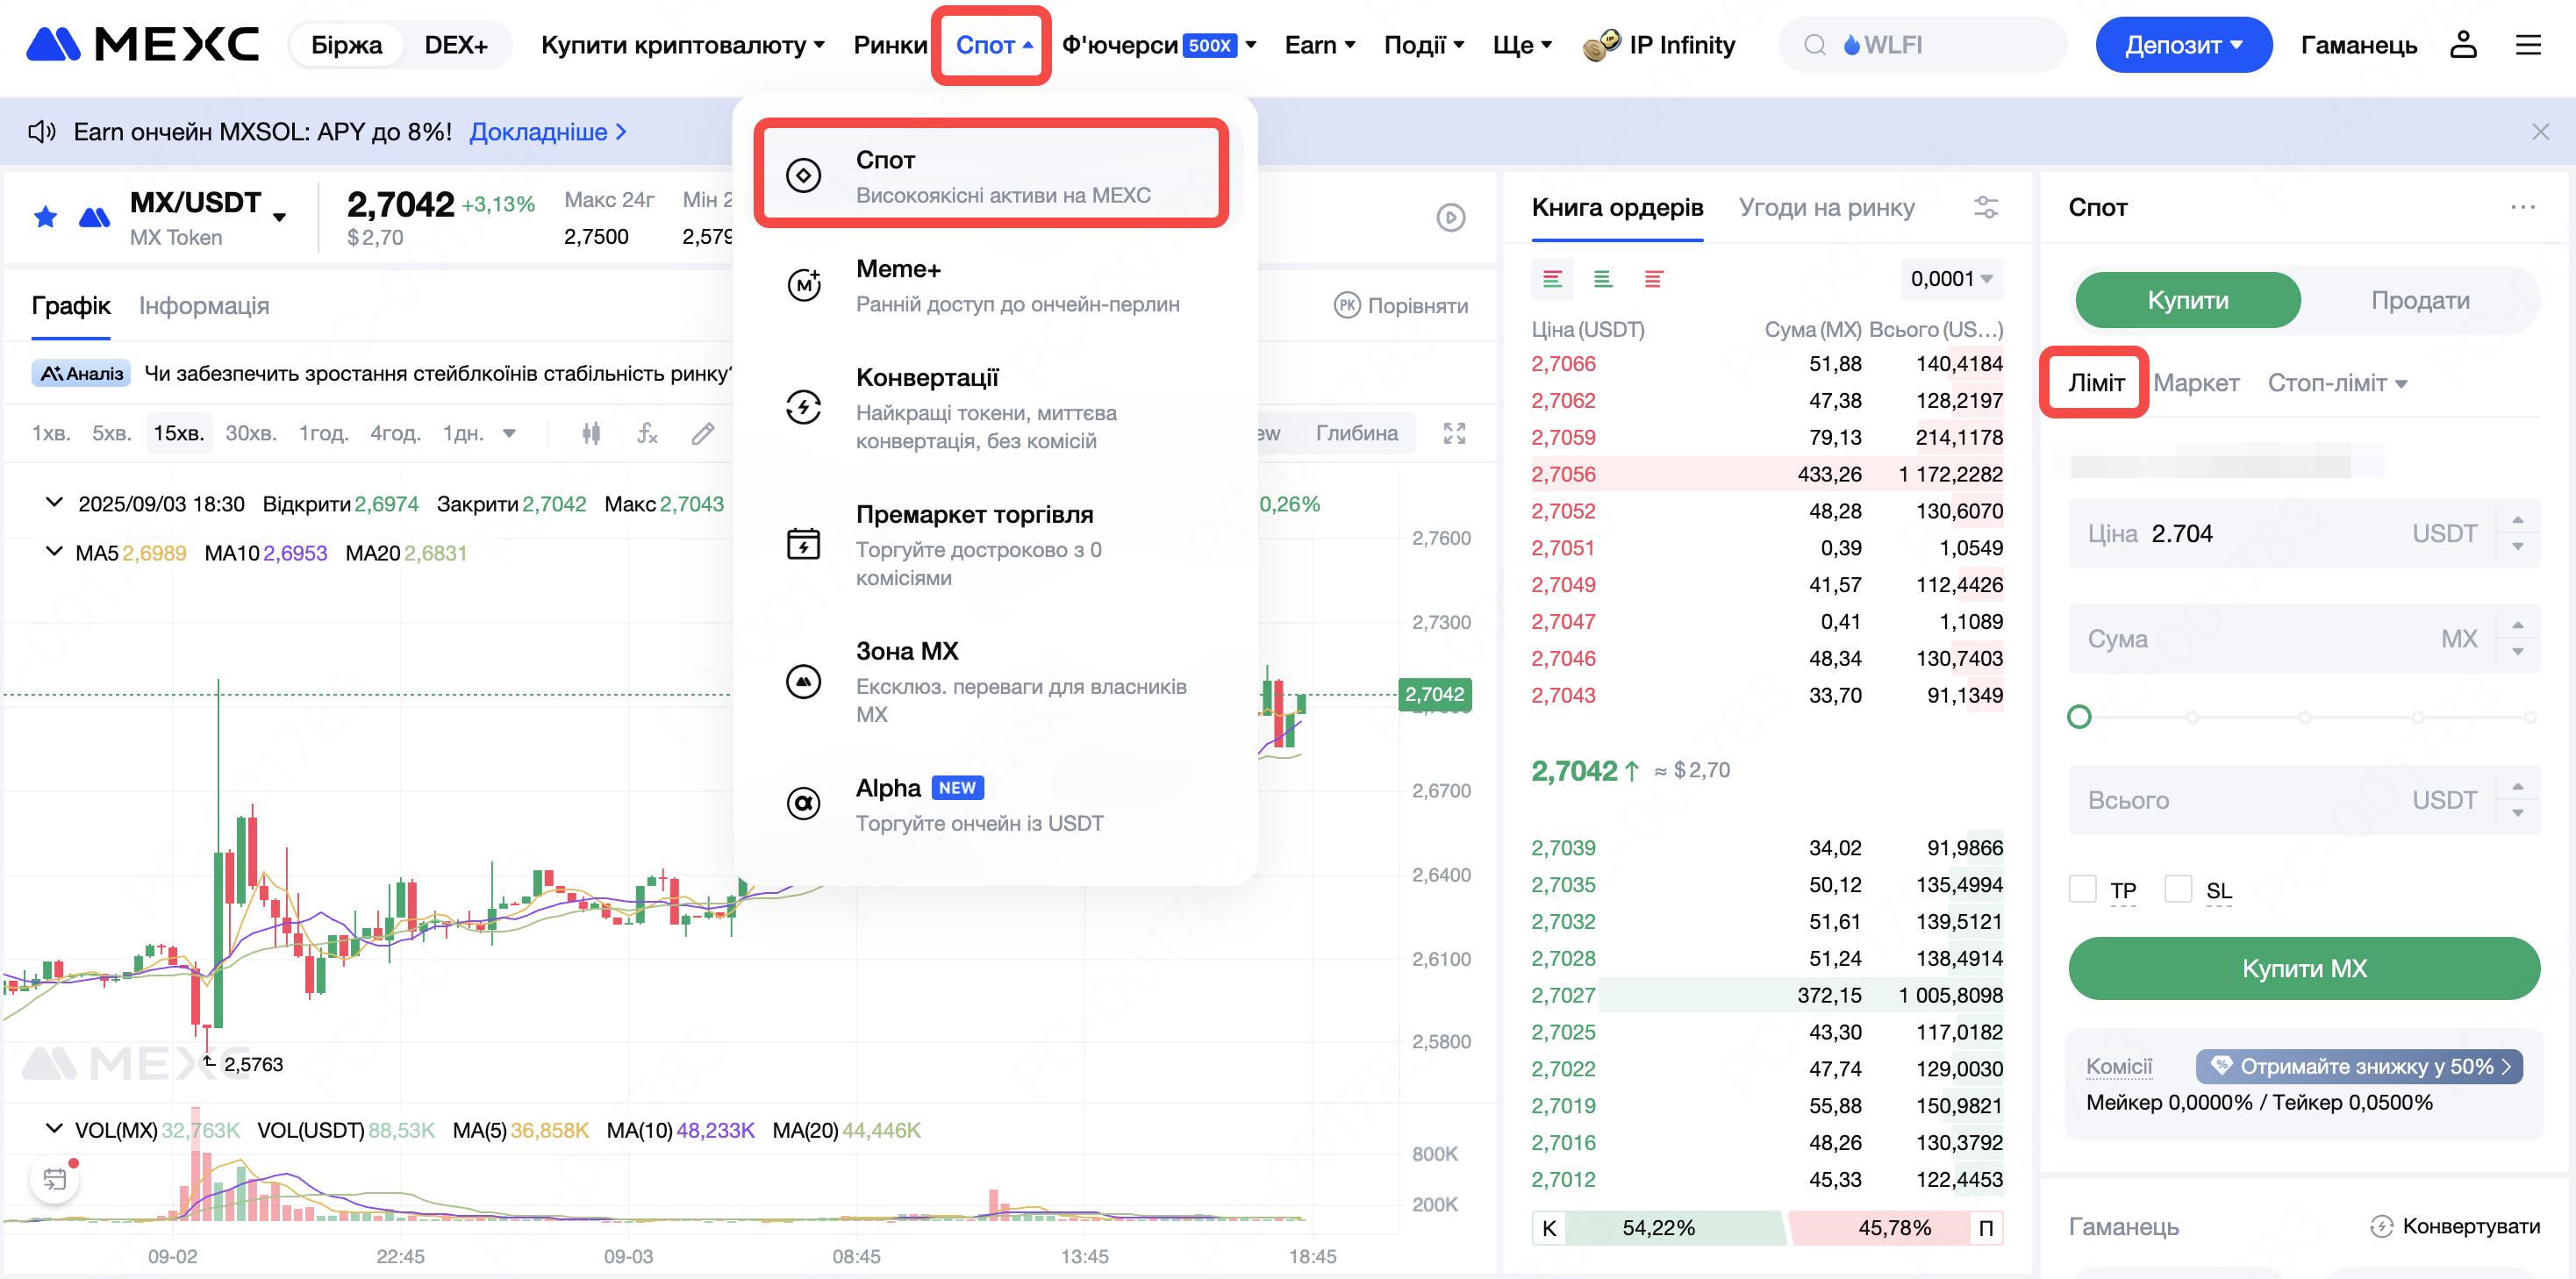The height and width of the screenshot is (1279, 2576).
Task: Open the candlestick chart type icon
Action: click(591, 433)
